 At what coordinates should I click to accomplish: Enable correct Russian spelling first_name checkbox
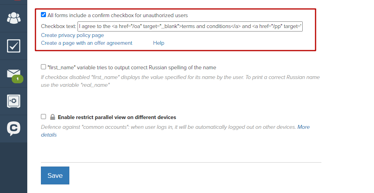(43, 67)
